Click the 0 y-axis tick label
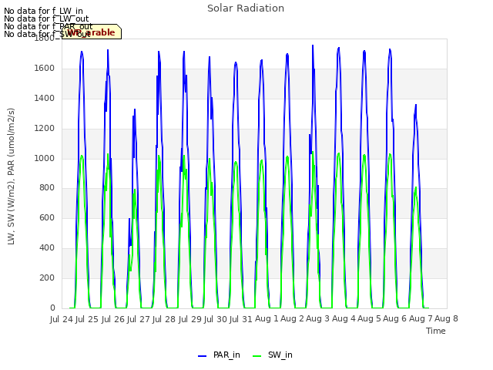The height and width of the screenshot is (370, 493). click(52, 308)
